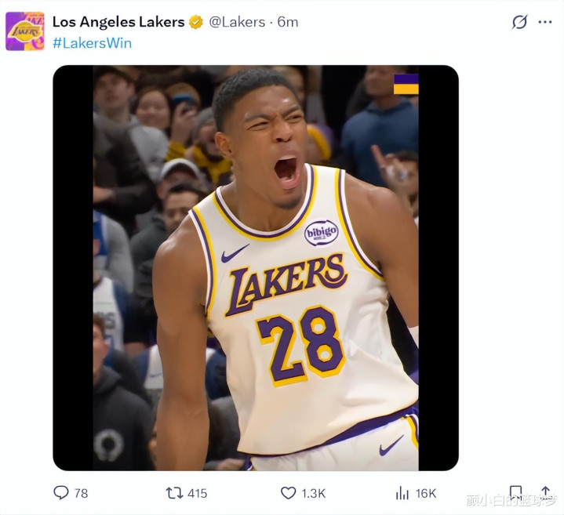Click the Grok icon on the post
564x515 pixels.
click(x=519, y=22)
